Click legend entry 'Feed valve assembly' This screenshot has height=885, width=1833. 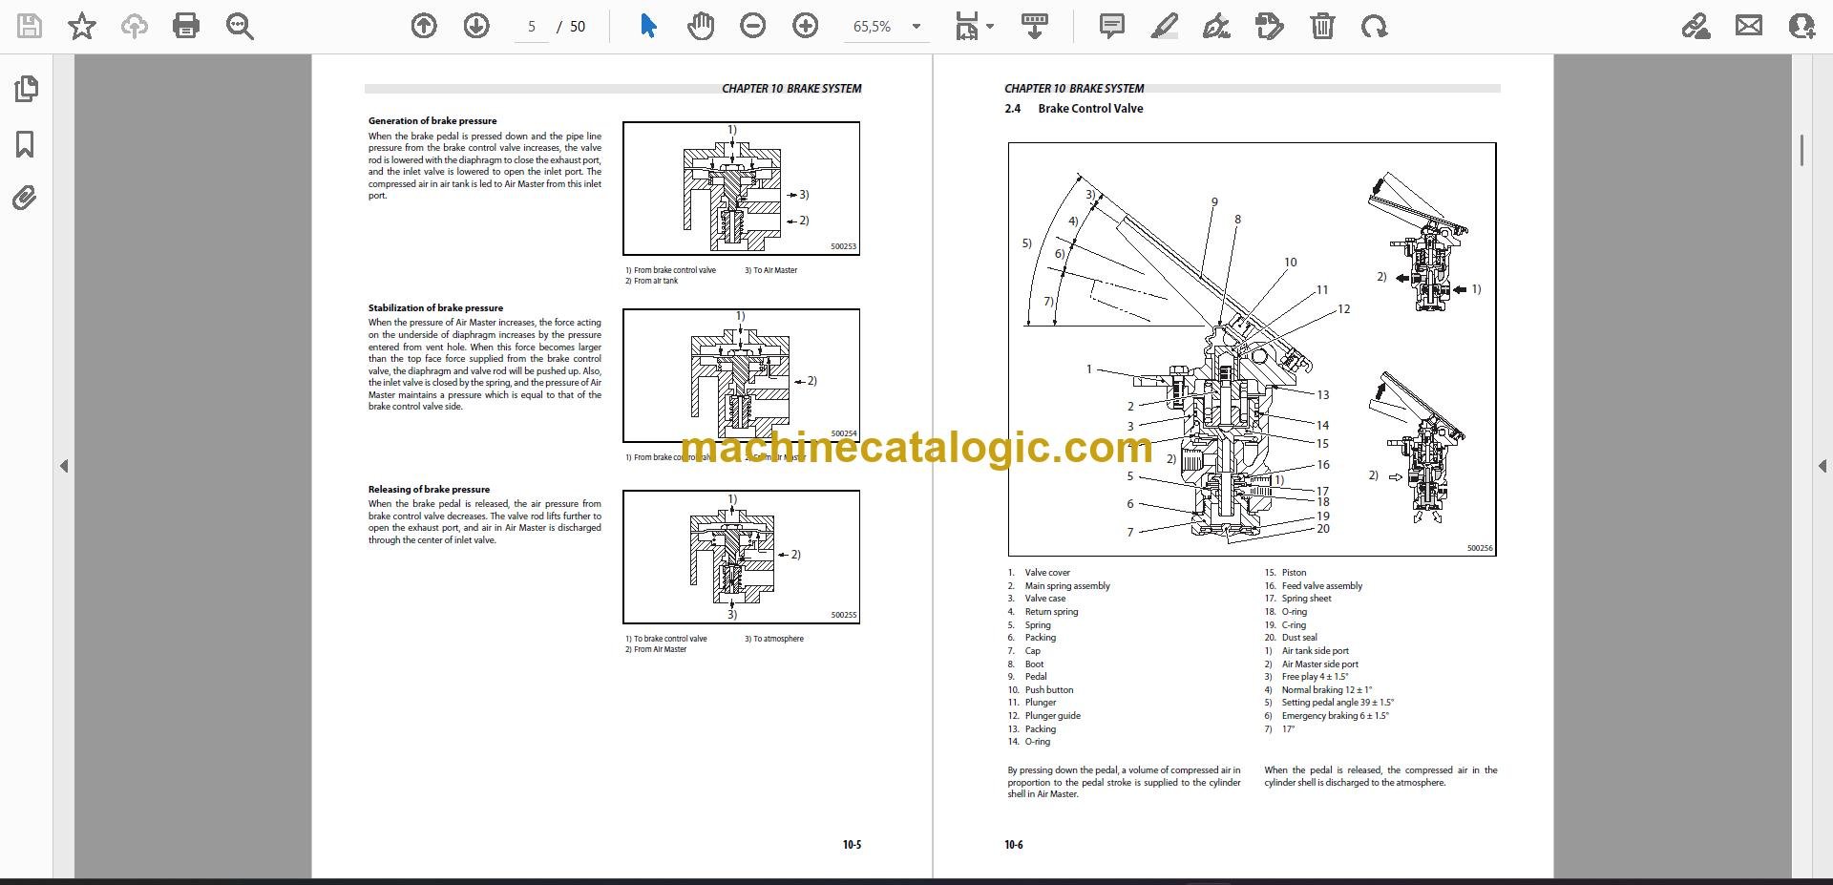[x=1321, y=586]
